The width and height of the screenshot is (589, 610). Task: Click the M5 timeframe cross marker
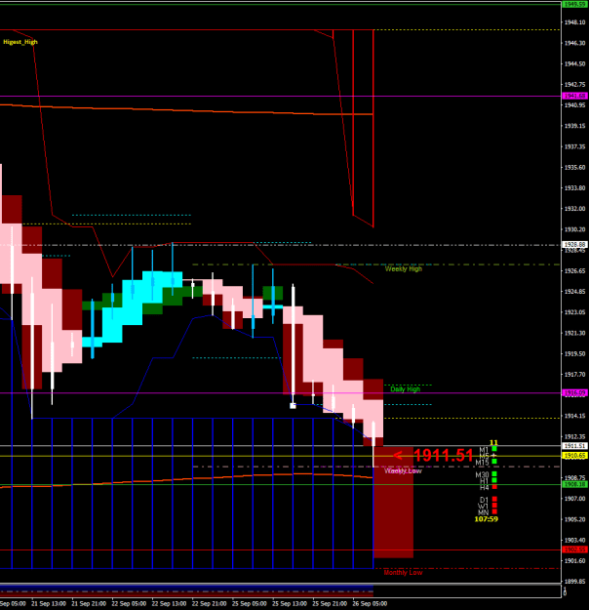coord(494,455)
